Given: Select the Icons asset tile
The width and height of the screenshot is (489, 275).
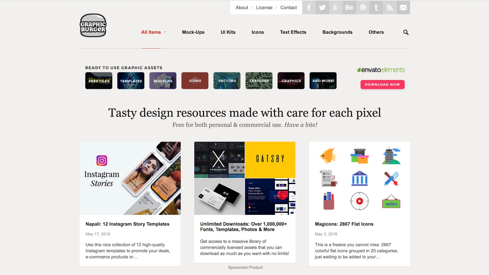Looking at the screenshot, I should coord(195,81).
